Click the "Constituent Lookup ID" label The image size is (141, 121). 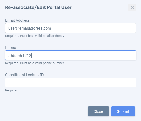pyautogui.click(x=24, y=75)
